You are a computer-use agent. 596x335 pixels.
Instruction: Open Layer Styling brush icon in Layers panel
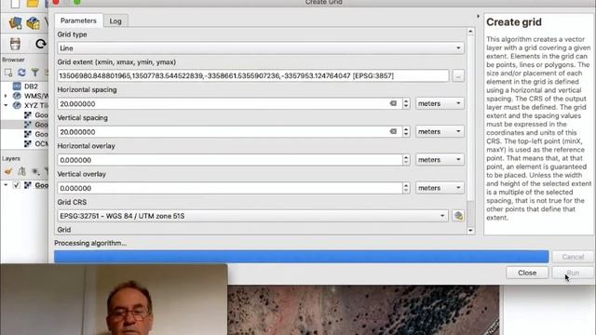tap(8, 171)
